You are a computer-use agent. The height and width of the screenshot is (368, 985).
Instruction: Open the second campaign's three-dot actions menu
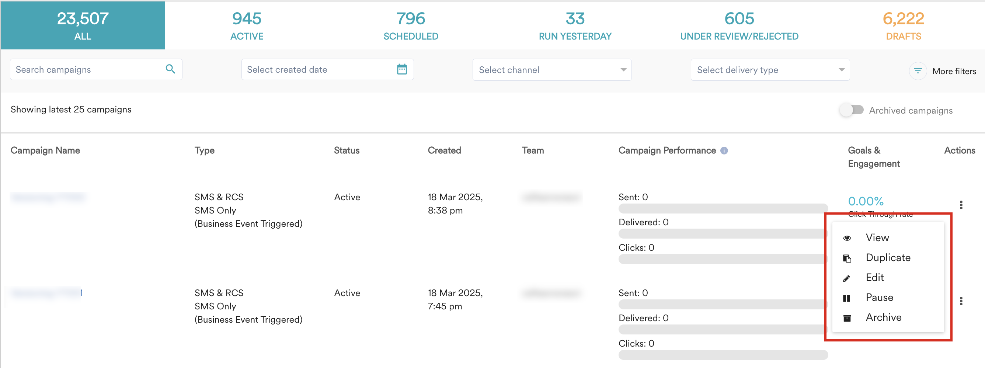pyautogui.click(x=961, y=301)
